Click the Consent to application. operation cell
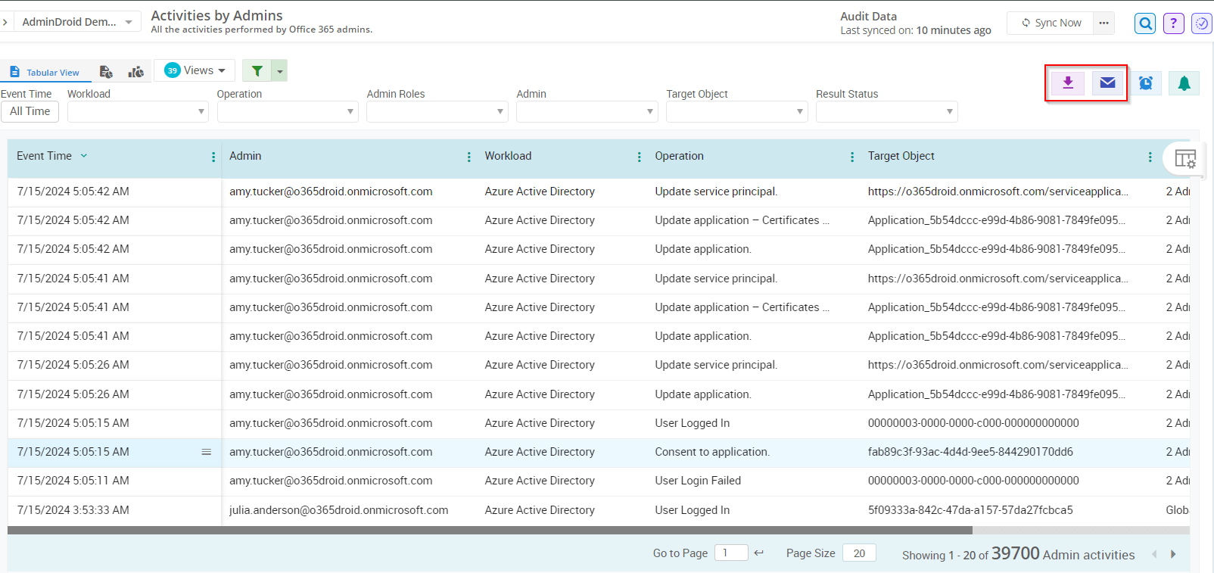The image size is (1214, 573). 712,452
